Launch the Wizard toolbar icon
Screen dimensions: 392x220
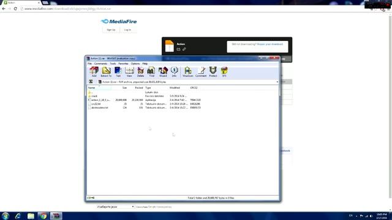click(x=163, y=72)
